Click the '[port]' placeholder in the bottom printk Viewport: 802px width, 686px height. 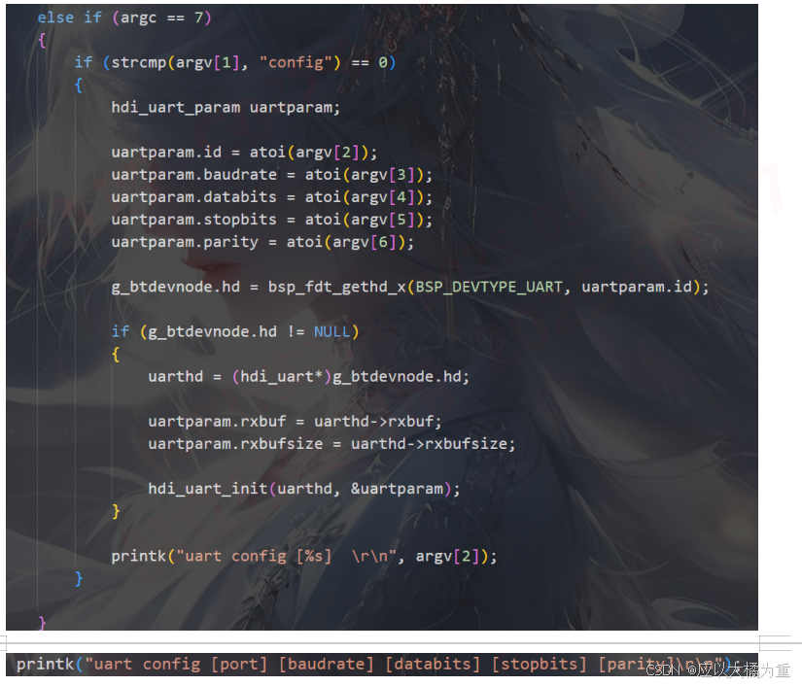click(239, 664)
